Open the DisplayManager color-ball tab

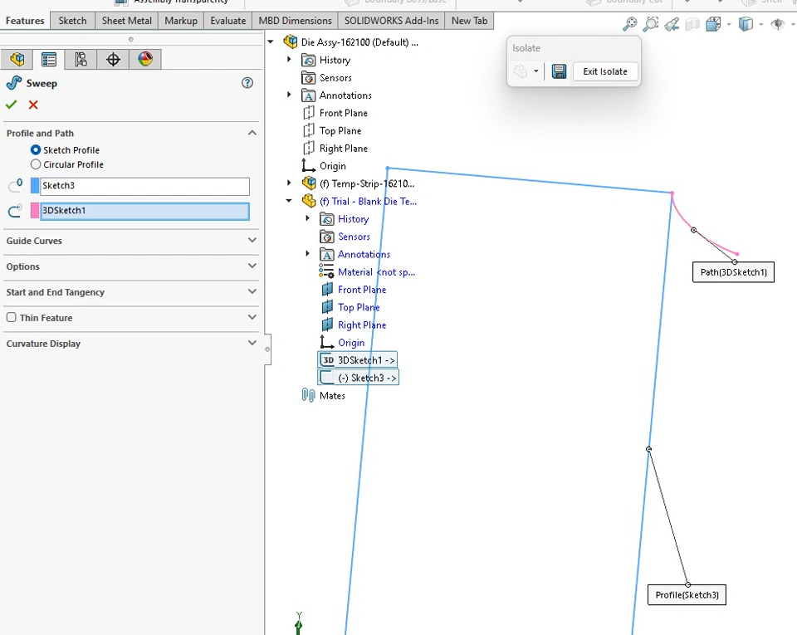point(144,60)
